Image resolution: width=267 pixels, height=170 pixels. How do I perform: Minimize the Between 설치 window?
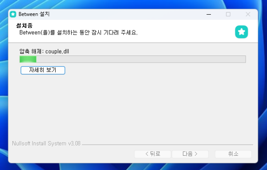209,14
